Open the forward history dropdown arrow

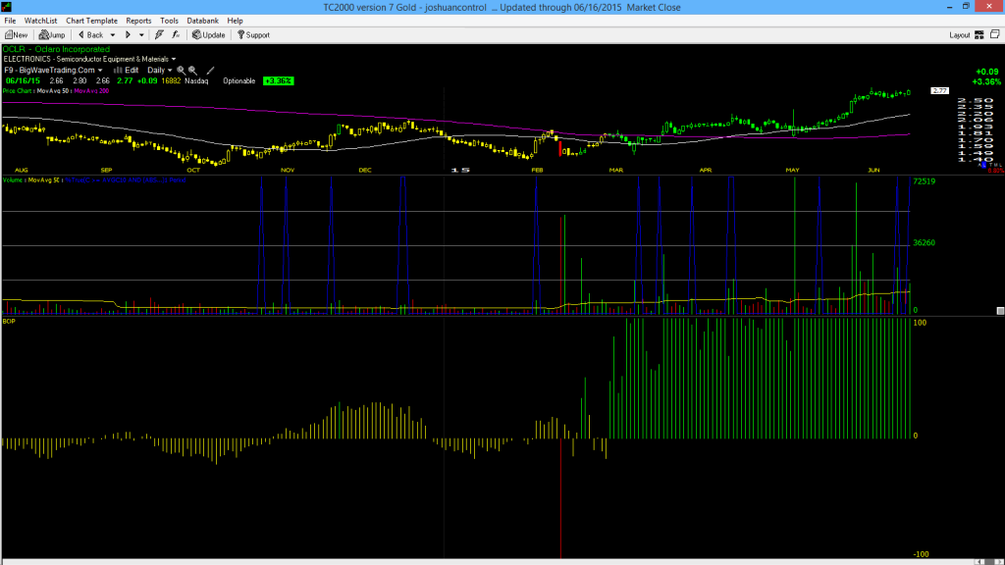tap(141, 35)
